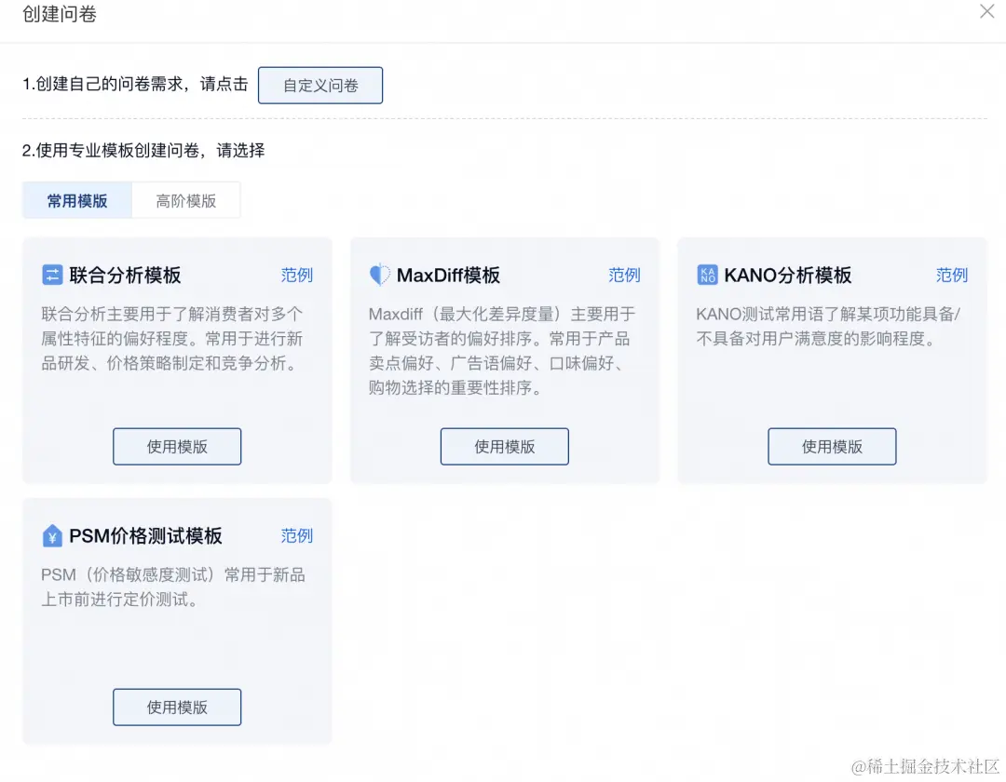Click 使用模版 on the KANO分析模板 card
The height and width of the screenshot is (782, 1006).
tap(832, 446)
